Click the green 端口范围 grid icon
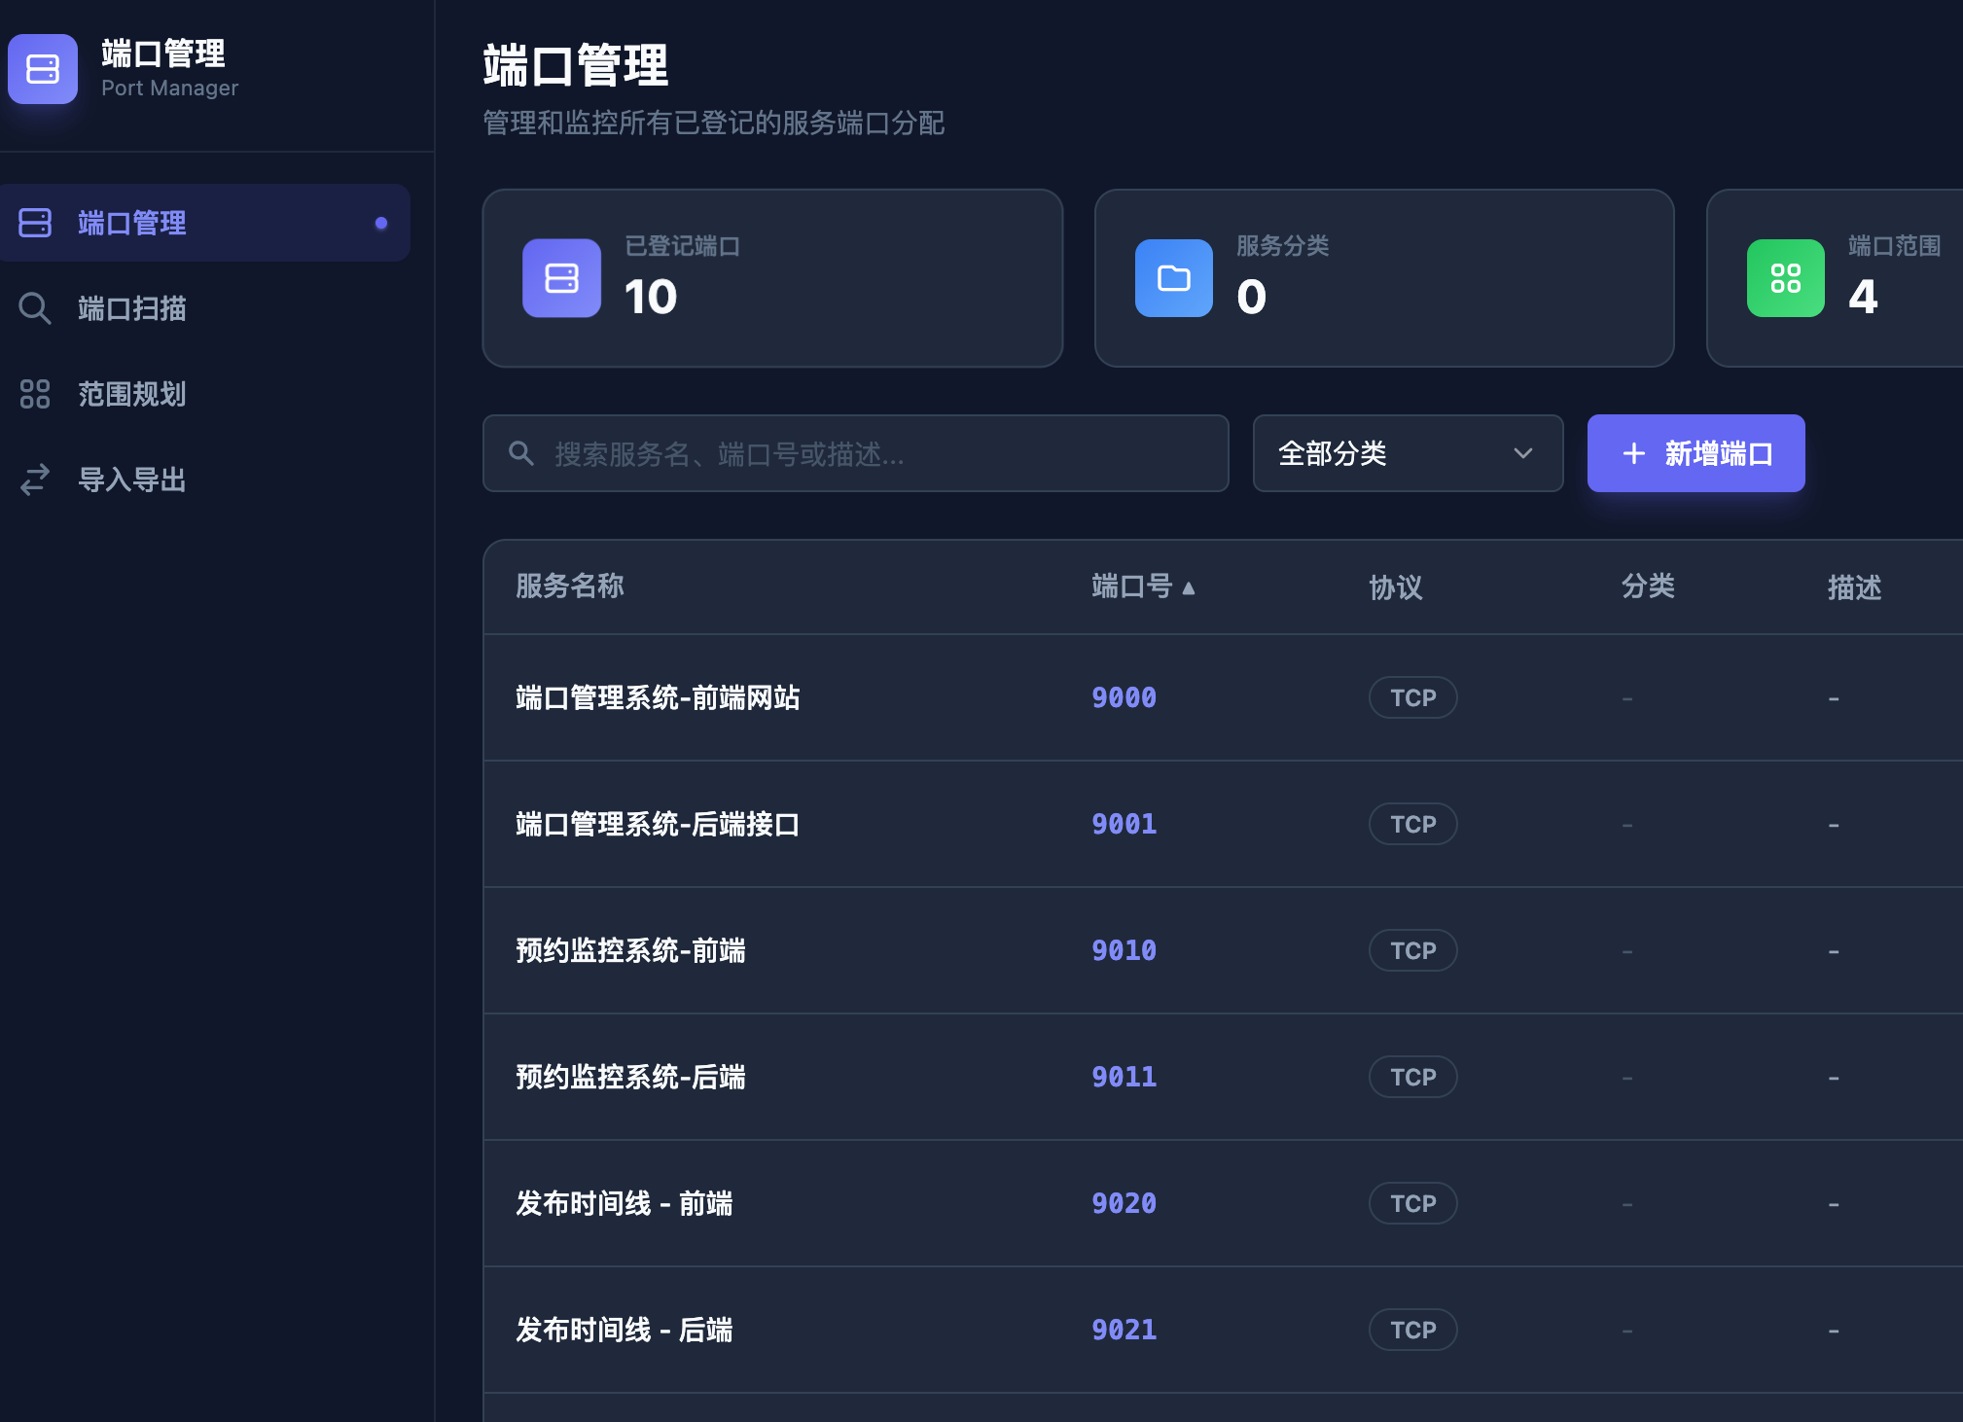 [1785, 278]
